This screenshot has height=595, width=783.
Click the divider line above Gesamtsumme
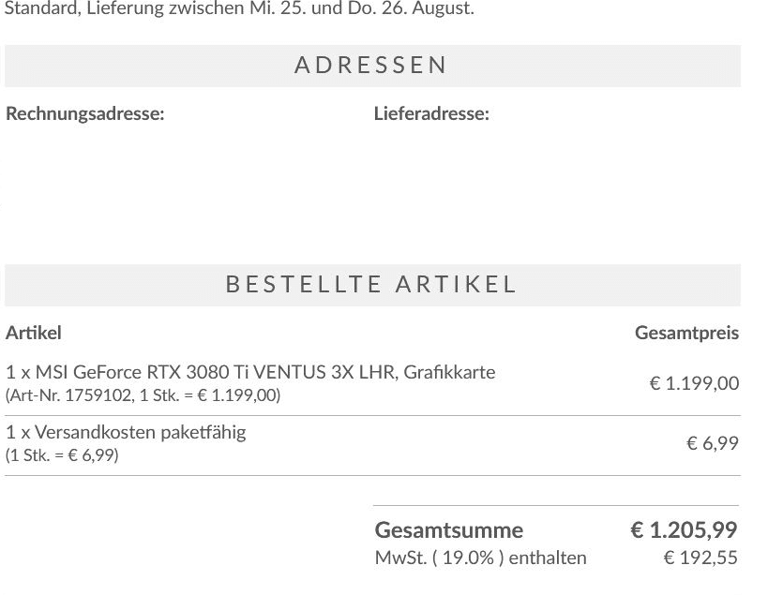pos(556,506)
